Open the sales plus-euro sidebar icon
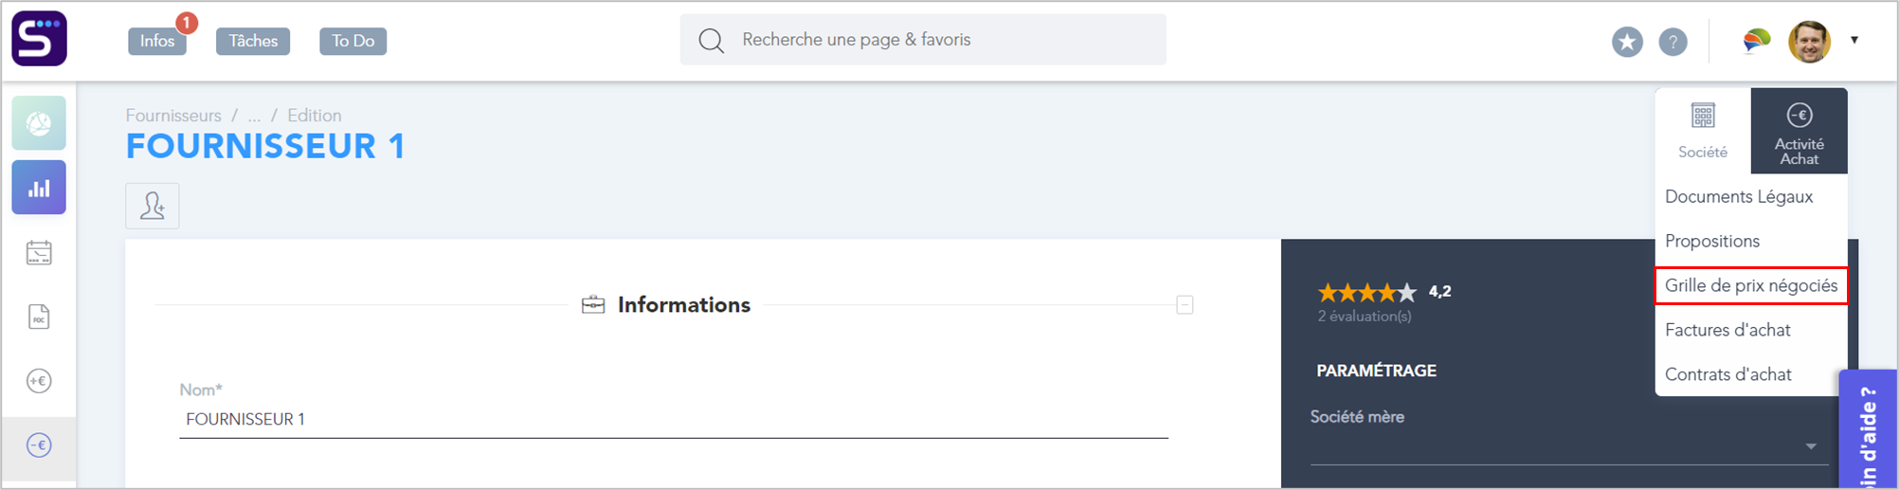The width and height of the screenshot is (1899, 490). [39, 381]
